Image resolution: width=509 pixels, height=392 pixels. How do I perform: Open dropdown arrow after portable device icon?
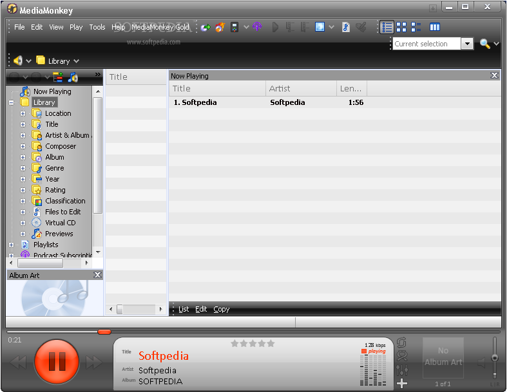coord(246,27)
